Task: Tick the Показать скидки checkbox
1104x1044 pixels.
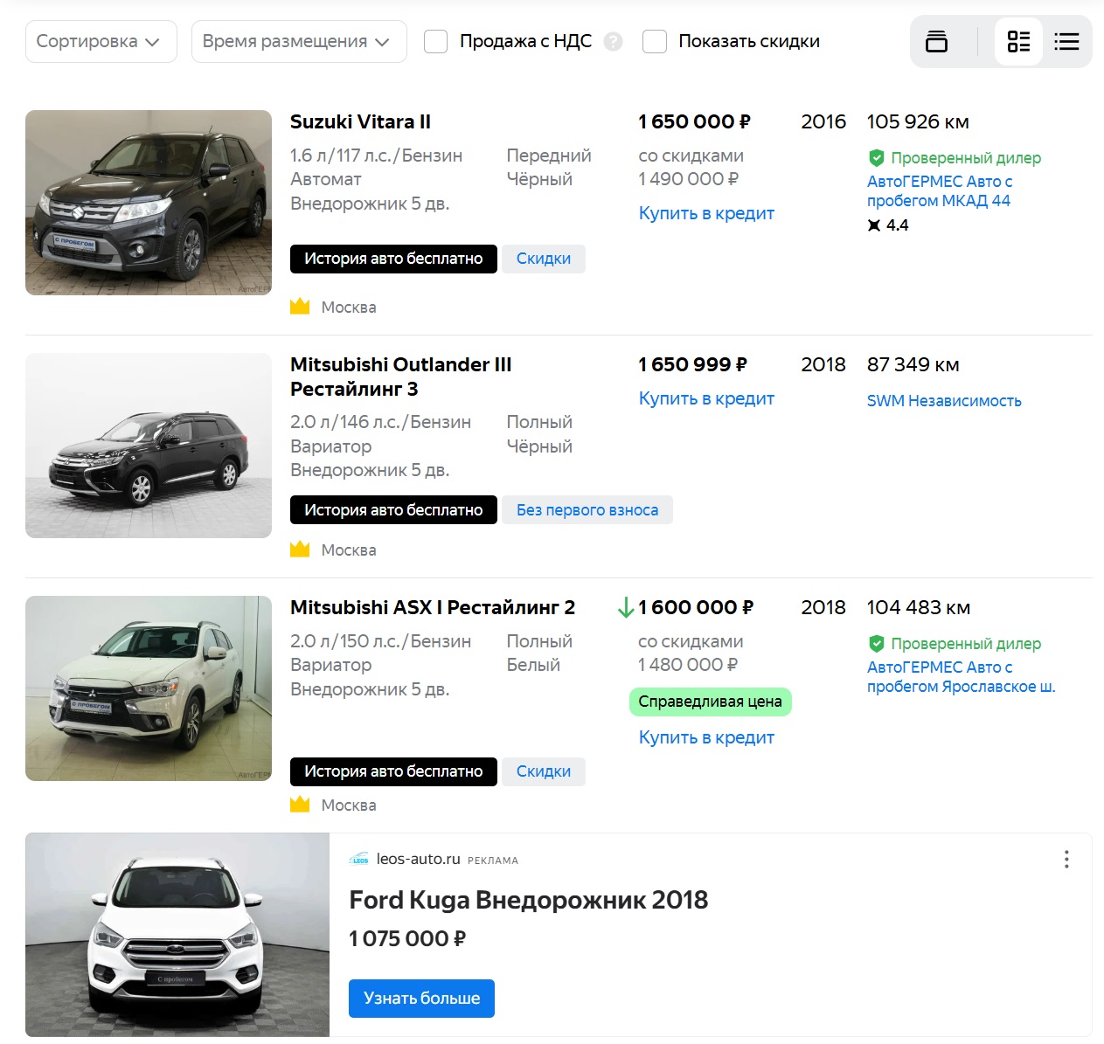Action: coord(655,41)
